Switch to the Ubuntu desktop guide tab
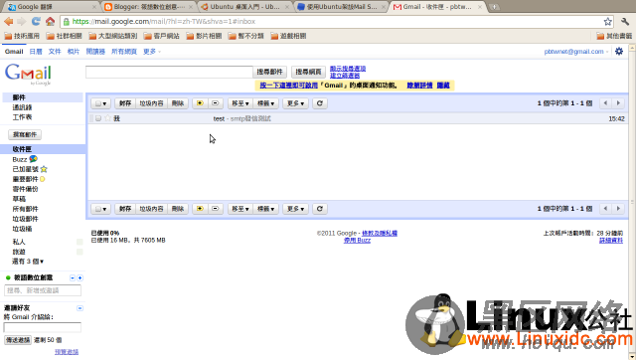Screen dimensions: 636x360 [244, 7]
